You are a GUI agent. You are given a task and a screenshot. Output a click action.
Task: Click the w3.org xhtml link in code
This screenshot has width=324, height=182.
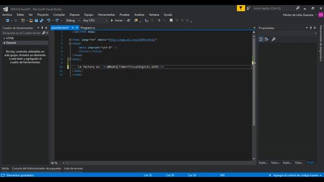click(132, 39)
